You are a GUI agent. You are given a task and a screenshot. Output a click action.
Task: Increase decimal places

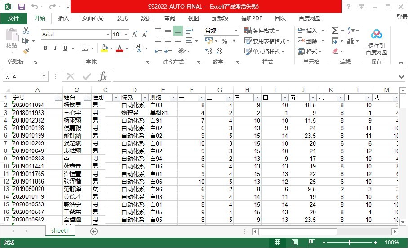pyautogui.click(x=208, y=51)
